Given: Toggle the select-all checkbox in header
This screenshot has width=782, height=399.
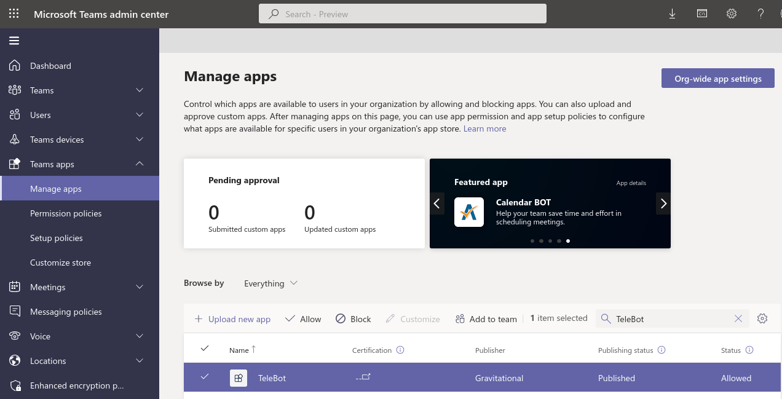Looking at the screenshot, I should (x=205, y=348).
